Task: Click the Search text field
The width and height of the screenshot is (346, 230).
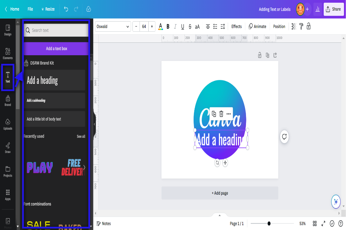Action: point(56,30)
